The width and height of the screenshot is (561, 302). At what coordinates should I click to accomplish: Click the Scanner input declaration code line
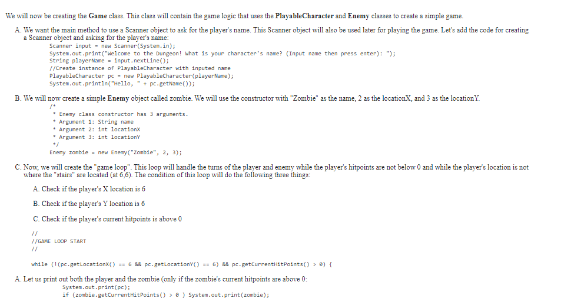coord(112,46)
